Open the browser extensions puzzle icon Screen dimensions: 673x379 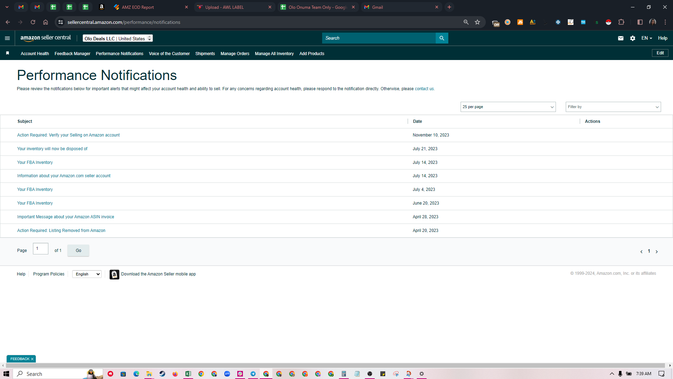pyautogui.click(x=621, y=22)
